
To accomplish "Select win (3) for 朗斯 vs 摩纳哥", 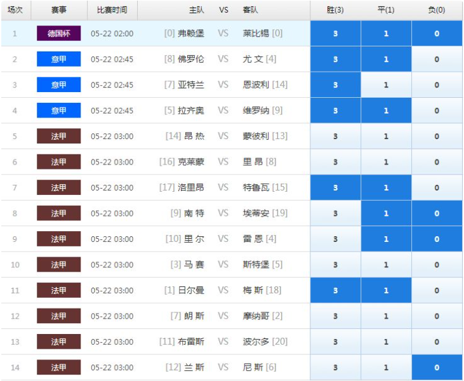I will (x=335, y=316).
